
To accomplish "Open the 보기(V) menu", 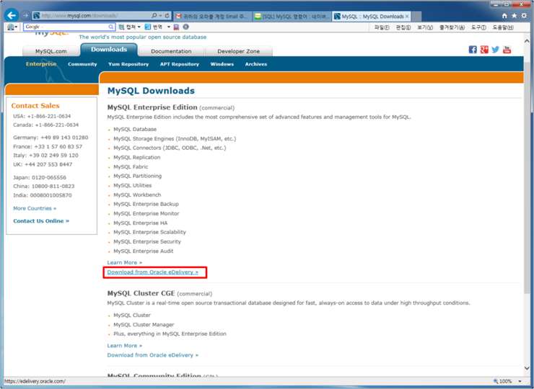I will (x=425, y=27).
